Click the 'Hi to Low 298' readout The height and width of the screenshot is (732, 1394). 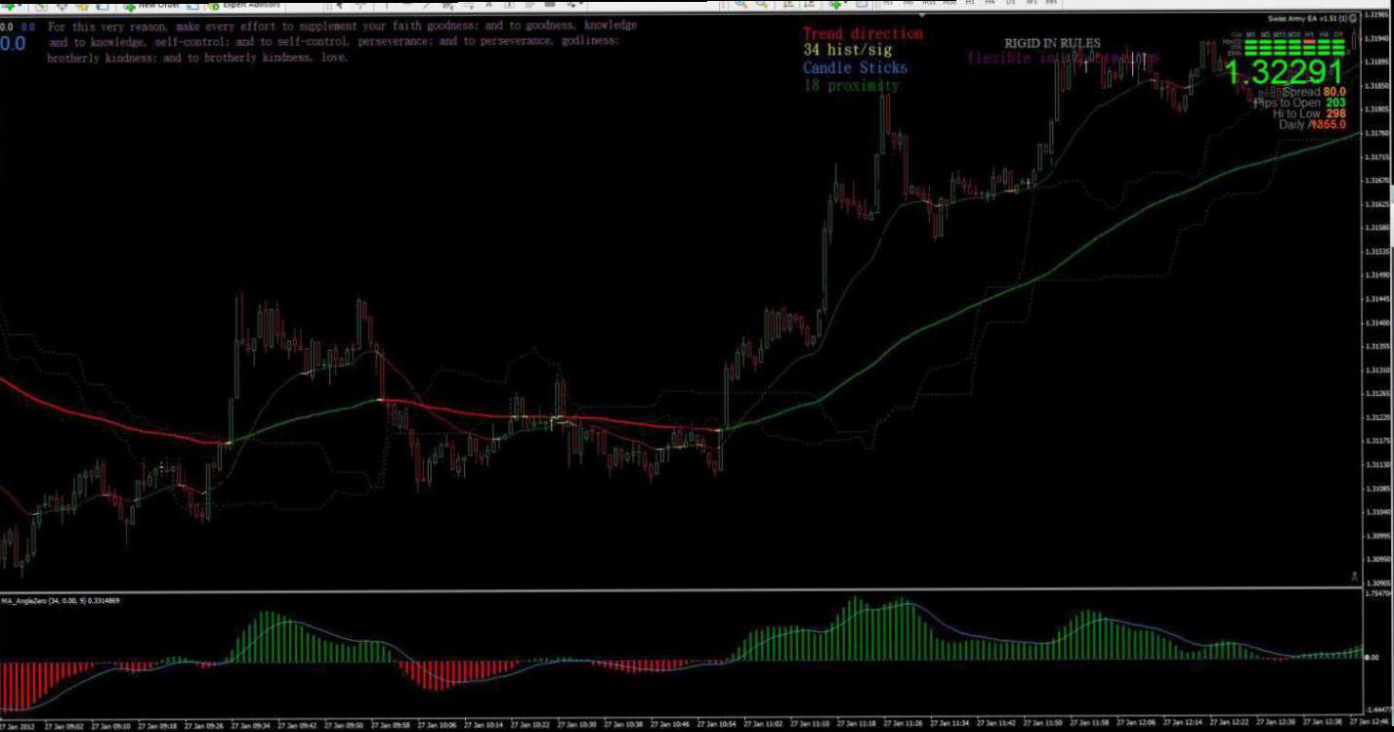[1310, 113]
